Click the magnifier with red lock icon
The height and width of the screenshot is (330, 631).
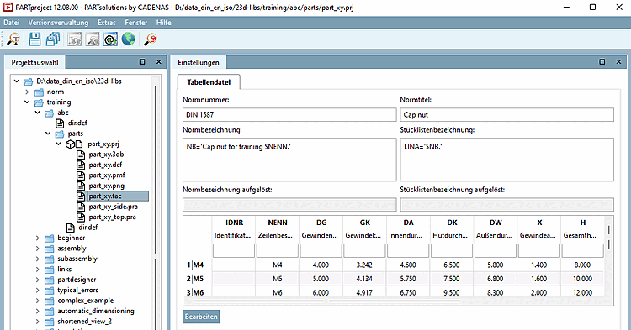(x=151, y=39)
